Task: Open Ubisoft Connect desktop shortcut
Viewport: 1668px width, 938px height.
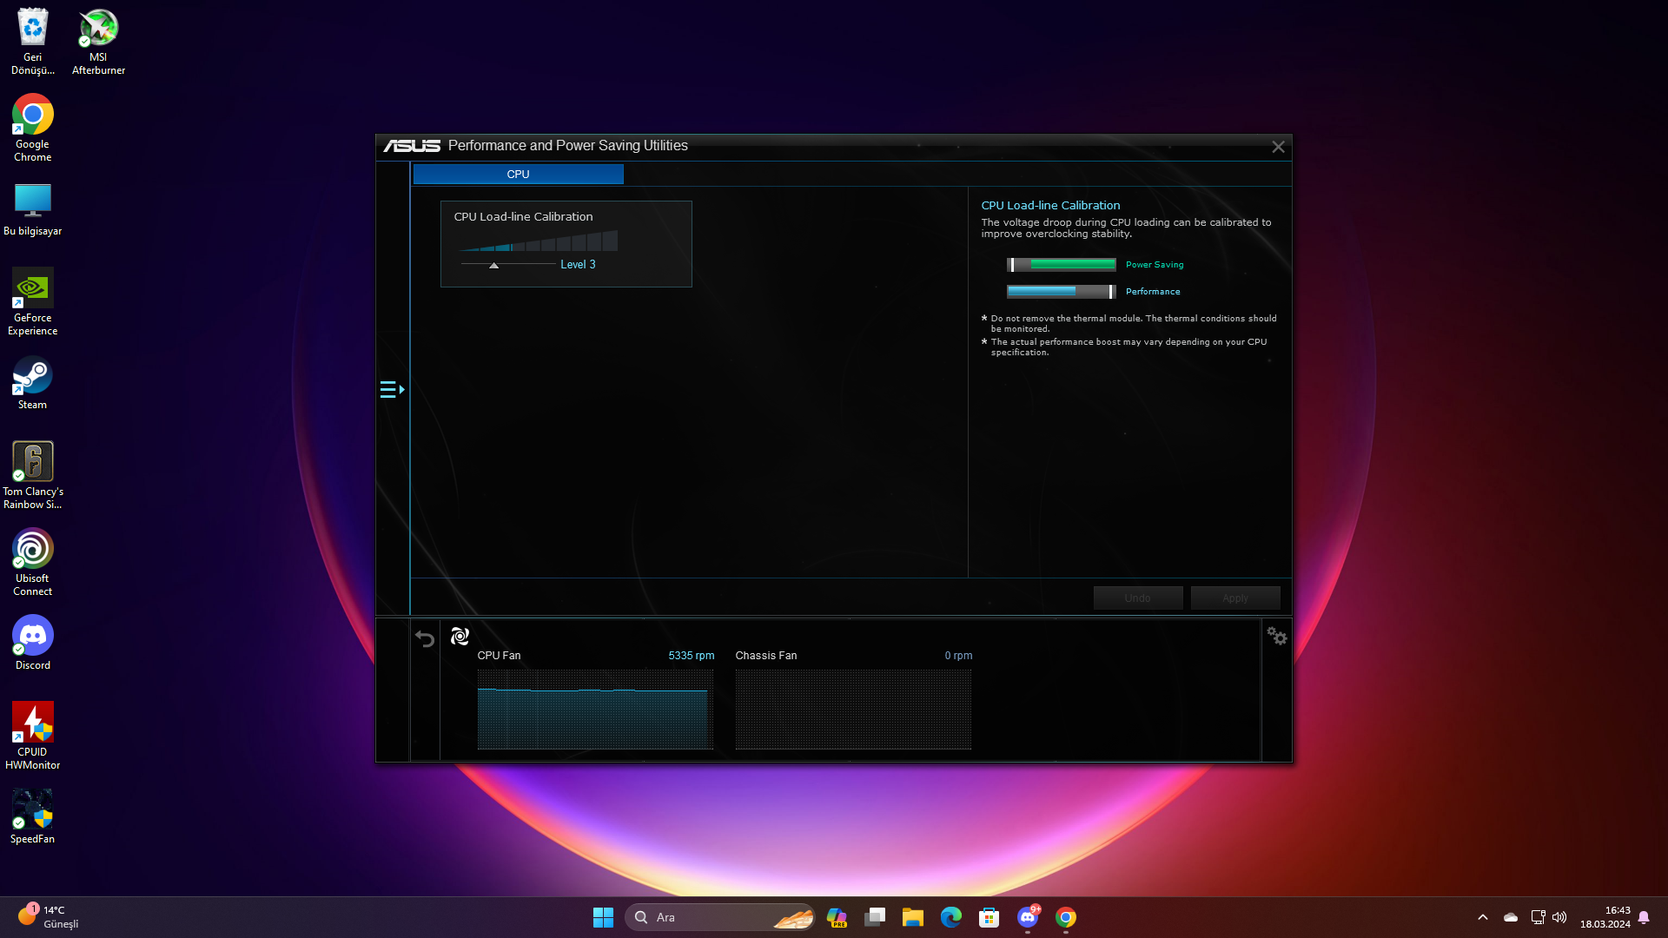Action: point(32,561)
